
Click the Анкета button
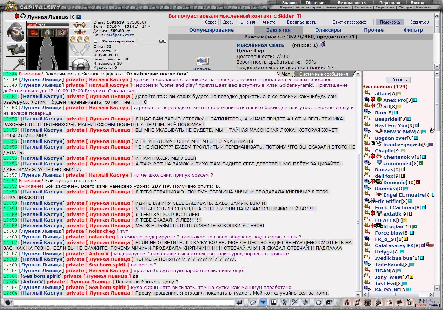coord(269,22)
